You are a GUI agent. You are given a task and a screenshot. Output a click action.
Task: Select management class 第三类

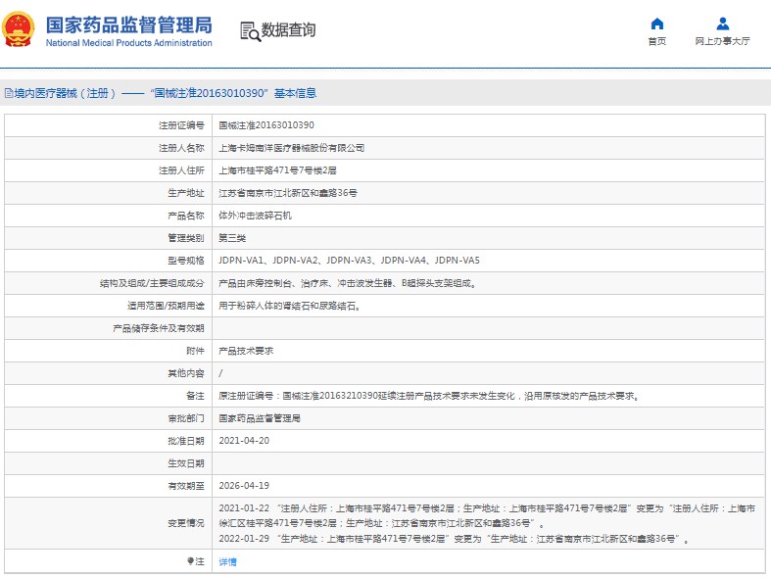(232, 238)
